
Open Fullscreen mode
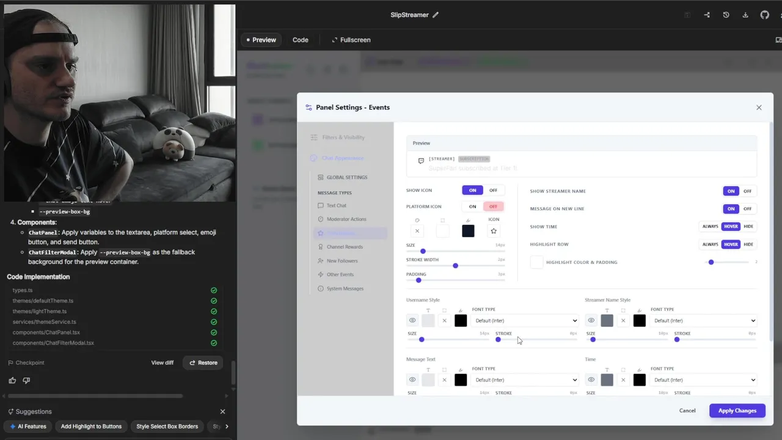(x=351, y=40)
